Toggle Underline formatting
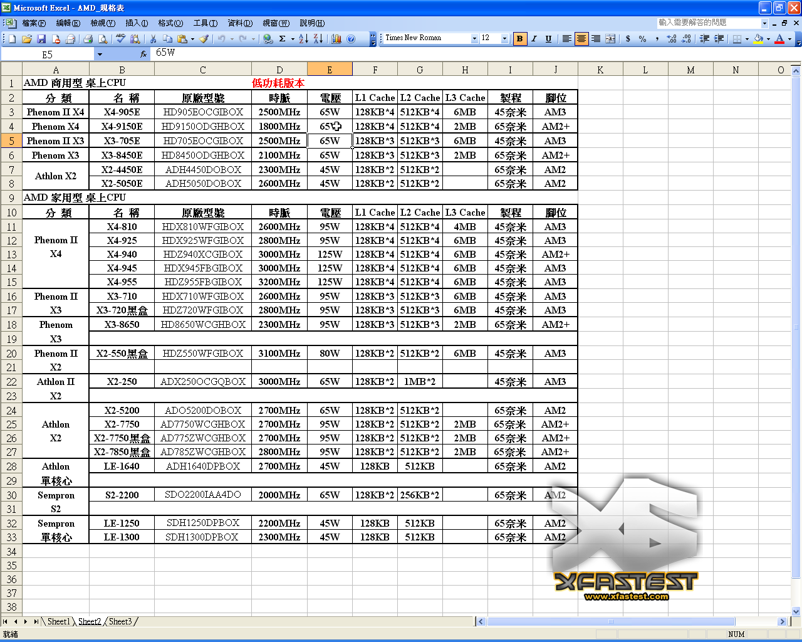The height and width of the screenshot is (642, 802). [548, 39]
